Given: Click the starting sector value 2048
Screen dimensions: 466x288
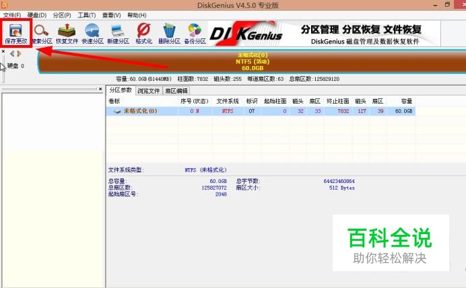Looking at the screenshot, I should pyautogui.click(x=221, y=194).
